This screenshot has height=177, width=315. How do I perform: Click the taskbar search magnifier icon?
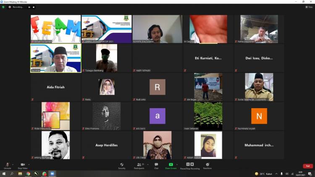click(12, 174)
